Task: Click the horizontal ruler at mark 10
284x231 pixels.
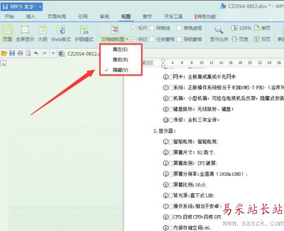Action: [201, 63]
